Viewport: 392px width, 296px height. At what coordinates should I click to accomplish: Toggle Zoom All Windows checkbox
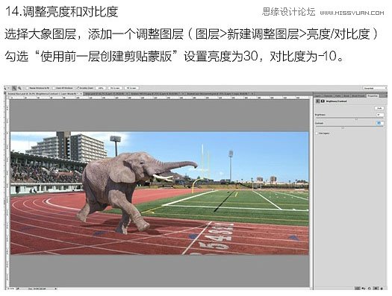pos(54,88)
